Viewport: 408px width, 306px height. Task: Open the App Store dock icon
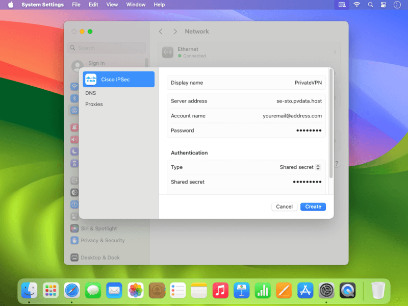[x=305, y=291]
